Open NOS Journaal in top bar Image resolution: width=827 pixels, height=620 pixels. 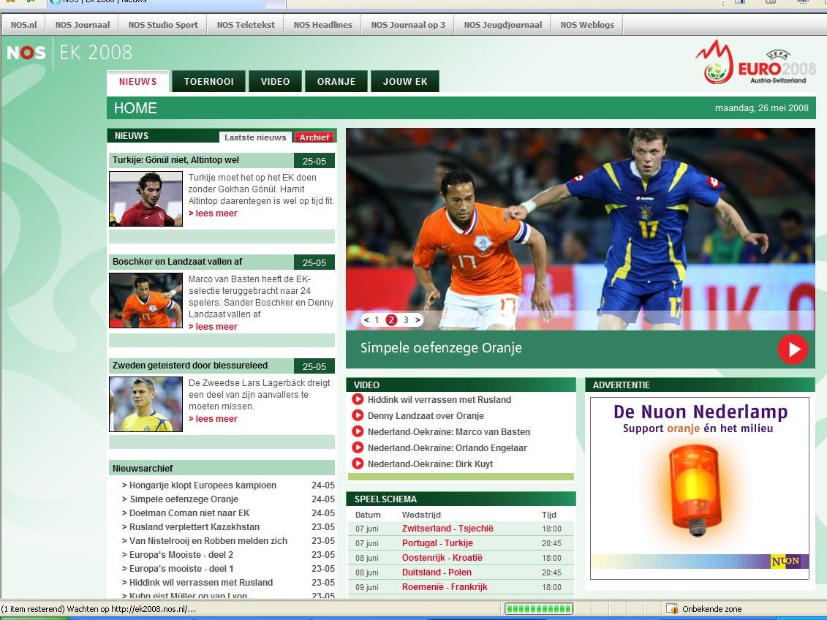tap(83, 25)
